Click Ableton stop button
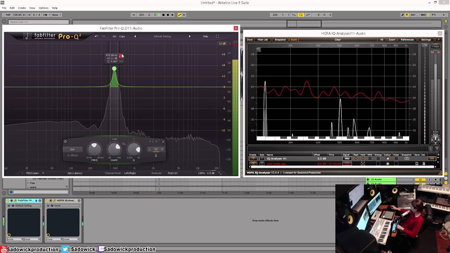450x253 pixels. (163, 15)
